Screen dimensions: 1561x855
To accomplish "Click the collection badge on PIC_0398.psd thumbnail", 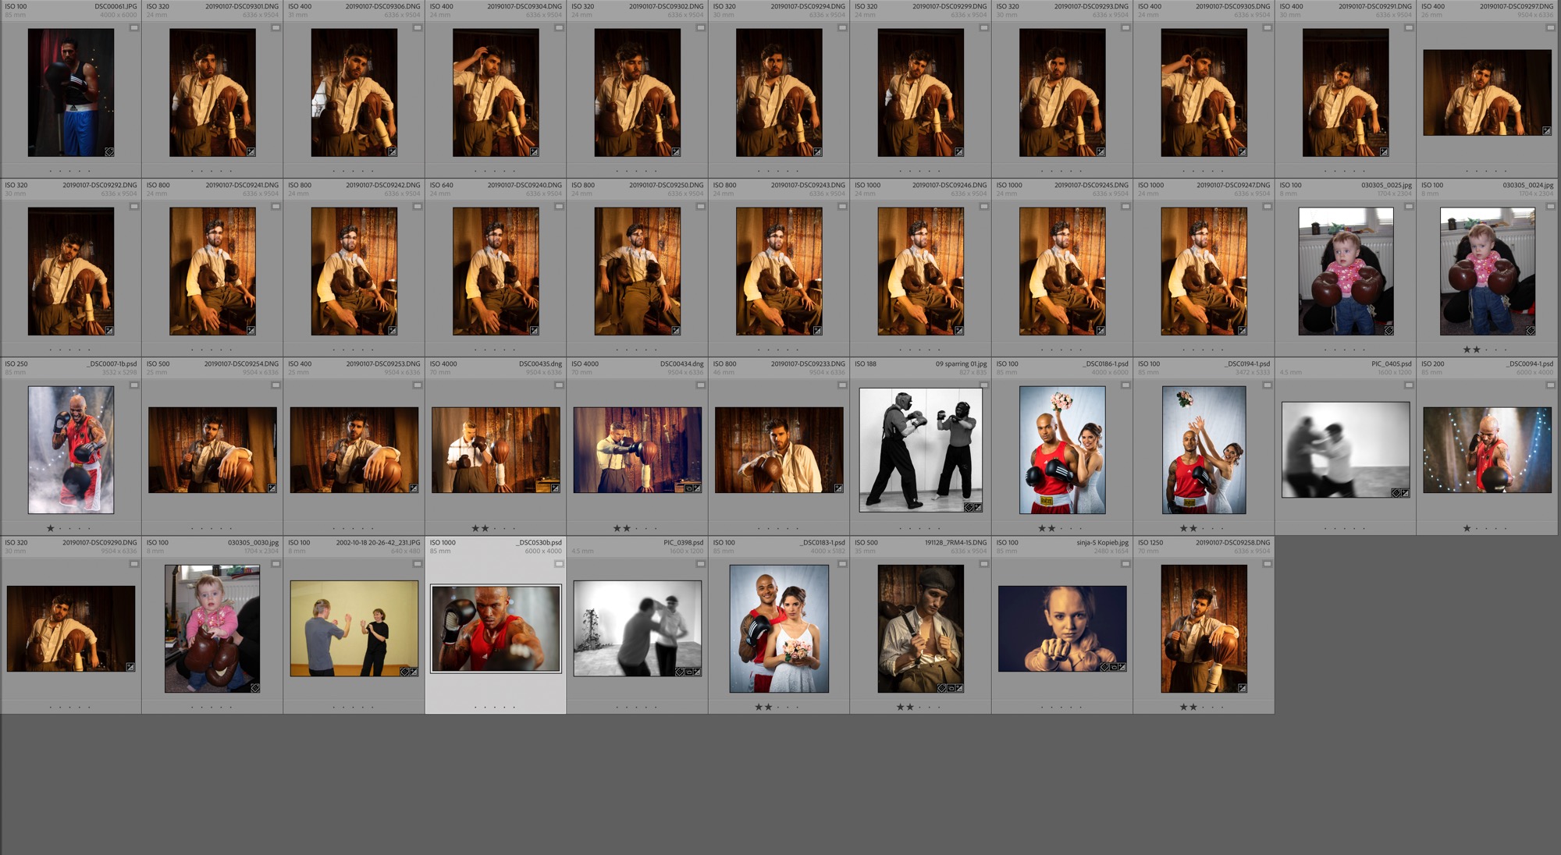I will [688, 672].
